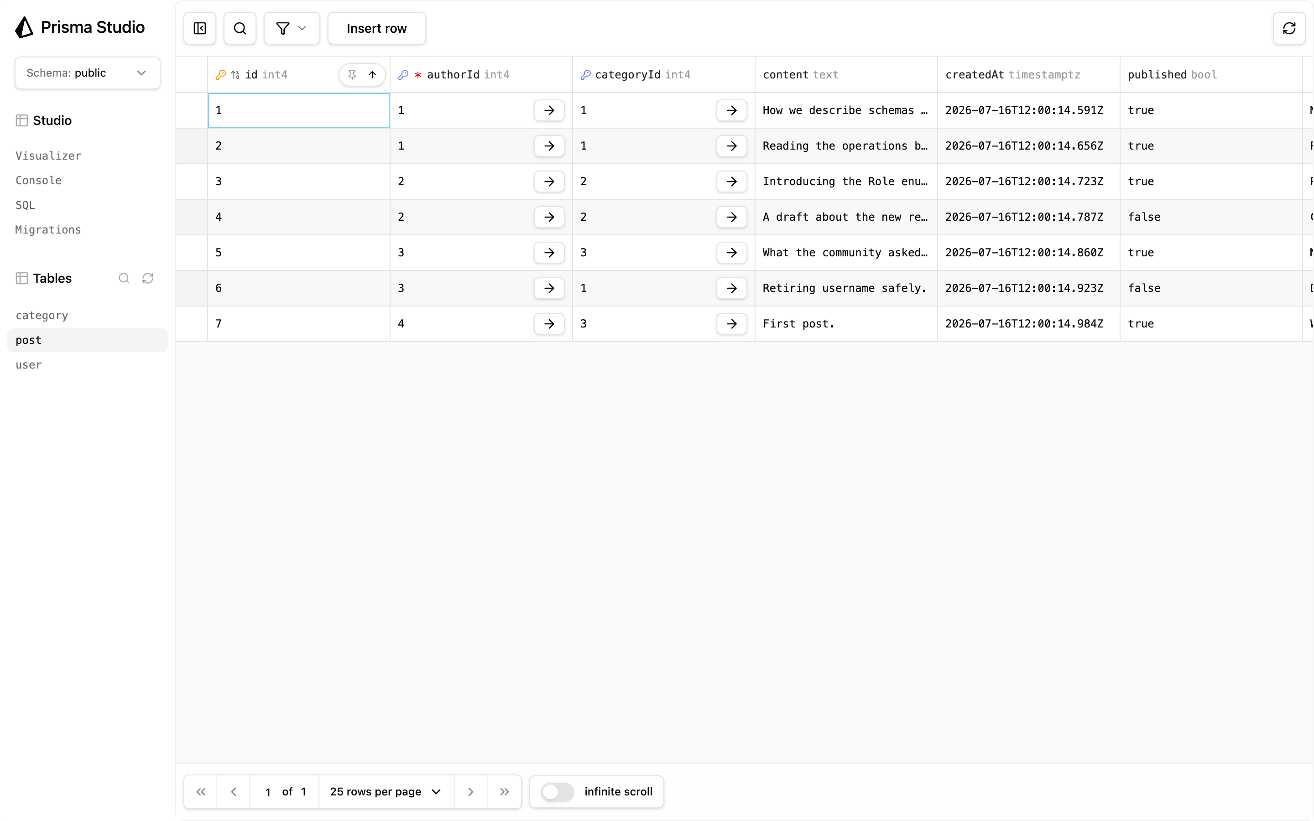
Task: Pin the id column
Action: point(352,74)
